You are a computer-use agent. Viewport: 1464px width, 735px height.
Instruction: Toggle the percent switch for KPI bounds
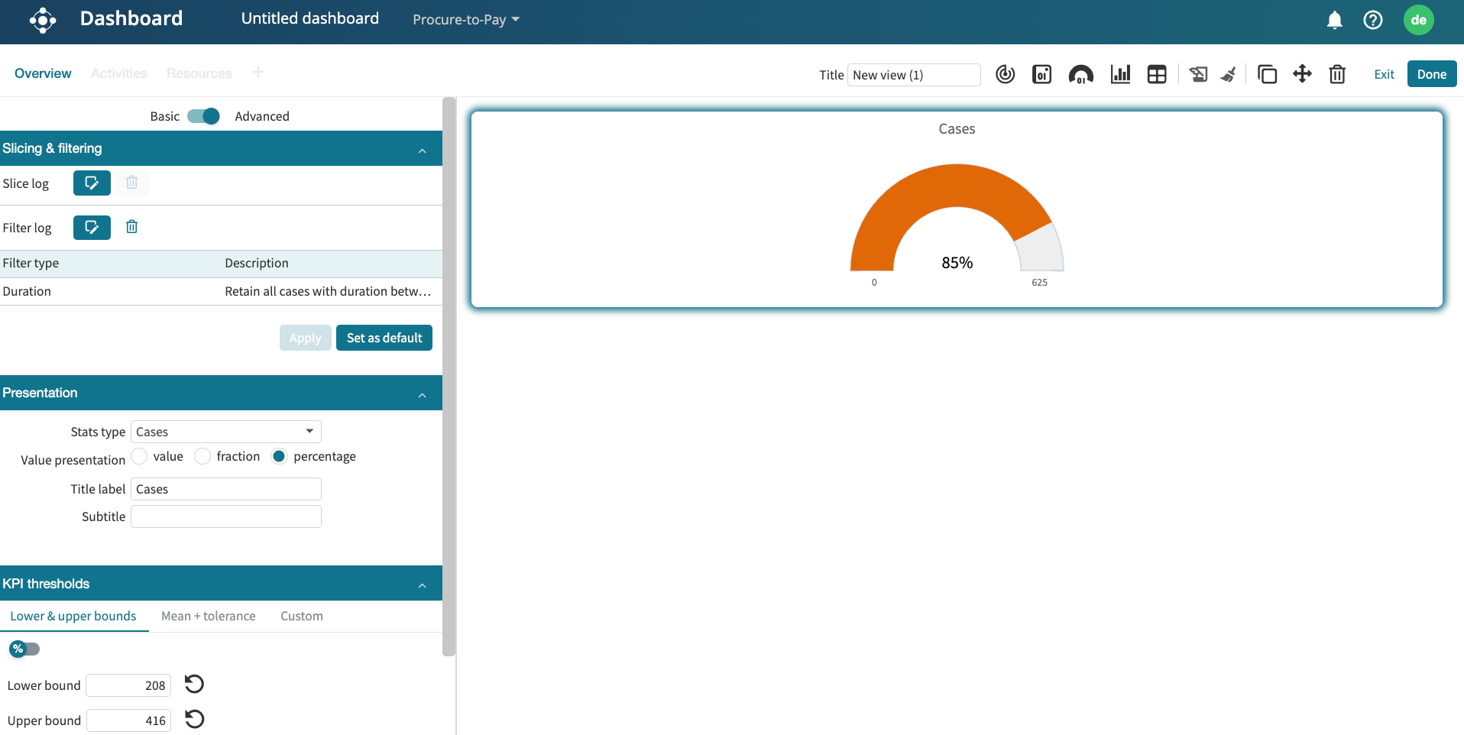(24, 649)
